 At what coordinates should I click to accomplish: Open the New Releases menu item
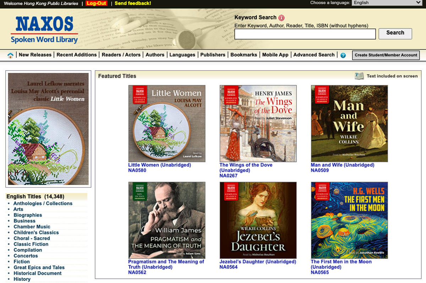(35, 55)
